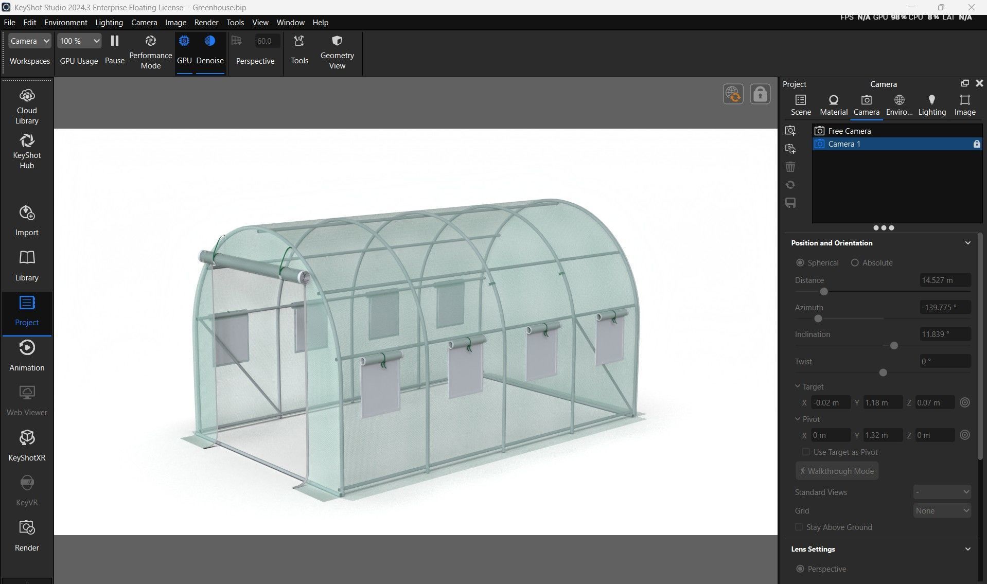Switch to the Project Lighting tab

tap(932, 105)
